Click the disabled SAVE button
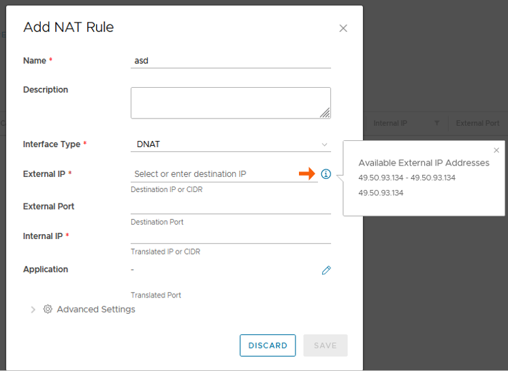This screenshot has width=508, height=371. (x=326, y=345)
